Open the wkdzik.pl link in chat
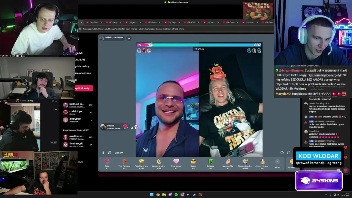This screenshot has height=198, width=352. tap(286, 84)
